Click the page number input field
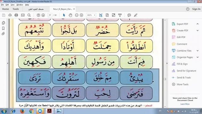 click(50, 15)
